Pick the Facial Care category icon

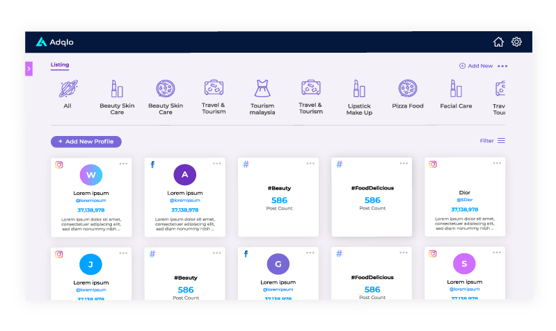[x=456, y=89]
